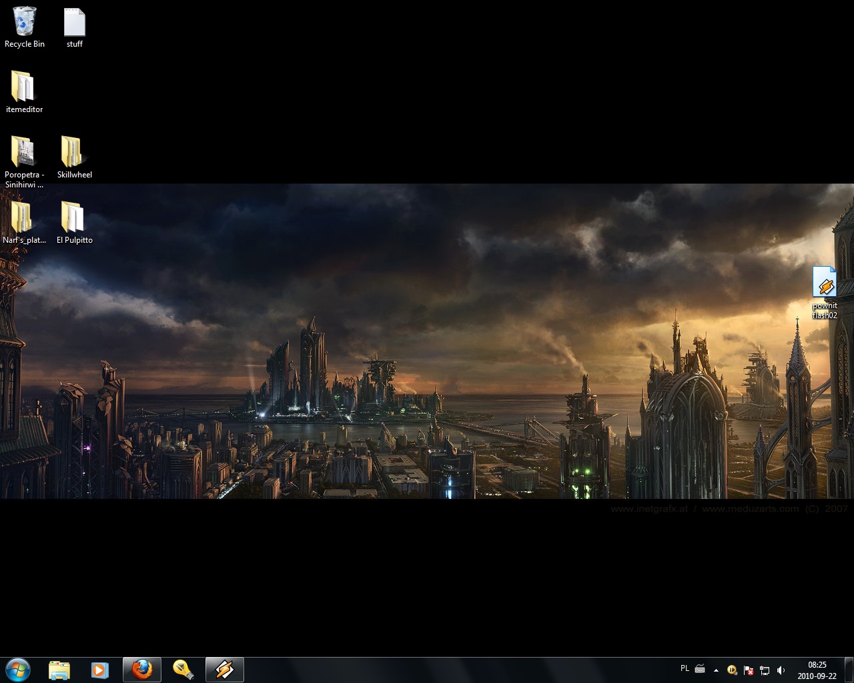Viewport: 854px width, 683px height.
Task: Open Windows Explorer from the taskbar
Action: click(x=59, y=670)
